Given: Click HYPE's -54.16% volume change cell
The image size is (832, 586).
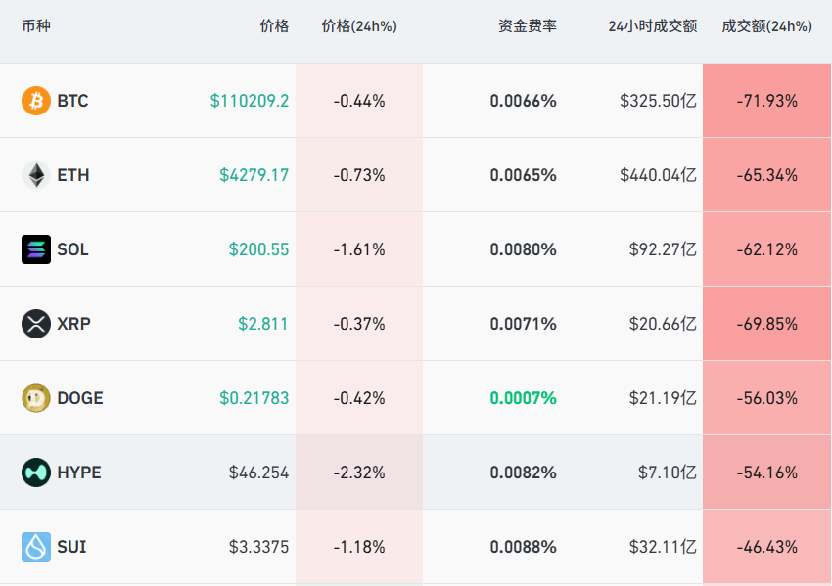Looking at the screenshot, I should [x=765, y=473].
